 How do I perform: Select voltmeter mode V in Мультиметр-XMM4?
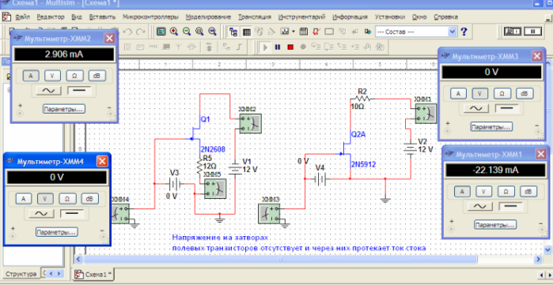45,198
